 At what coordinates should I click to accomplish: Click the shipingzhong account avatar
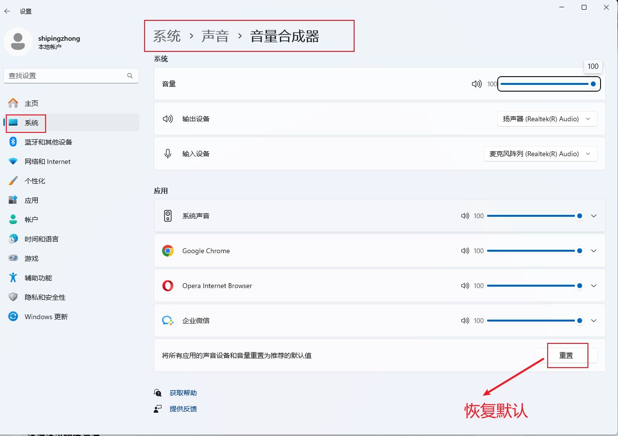click(18, 42)
